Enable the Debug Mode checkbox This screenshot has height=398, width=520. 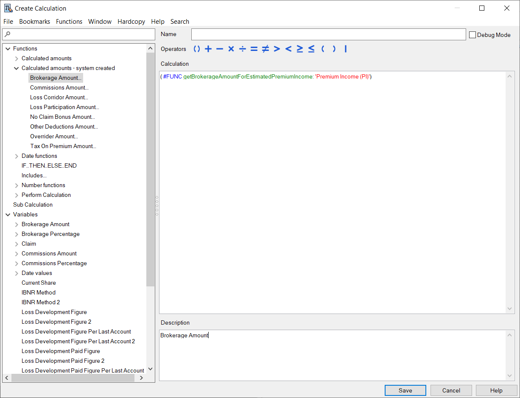click(472, 35)
